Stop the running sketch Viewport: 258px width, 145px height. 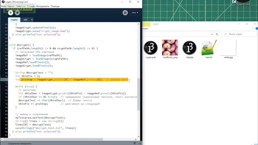click(17, 12)
